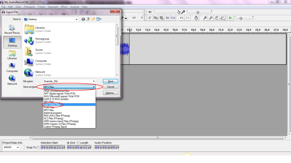Screen dimensions: 291x163
Task: Click the Copy tool icon
Action: point(156,18)
